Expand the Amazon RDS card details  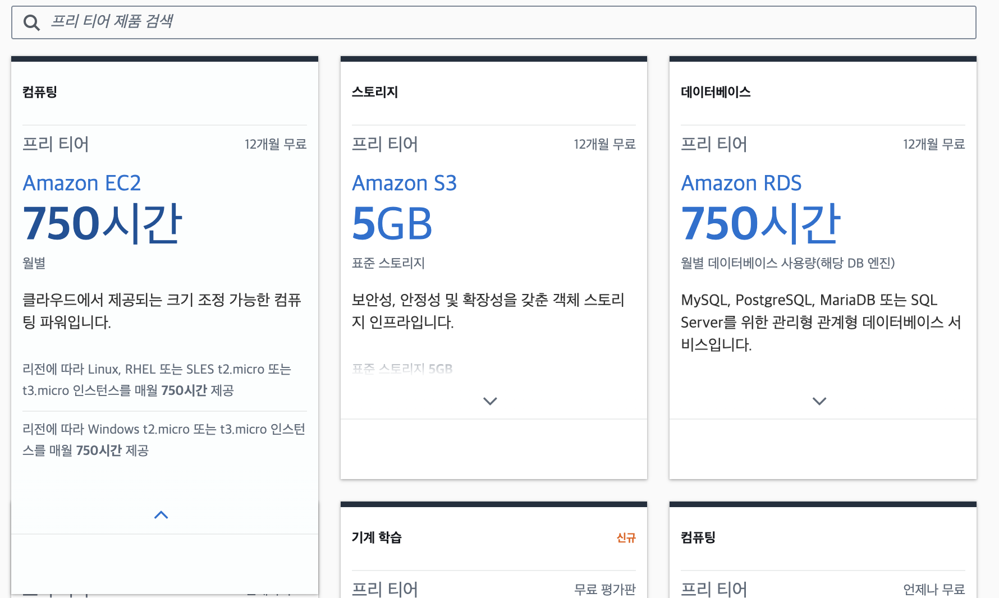click(819, 401)
